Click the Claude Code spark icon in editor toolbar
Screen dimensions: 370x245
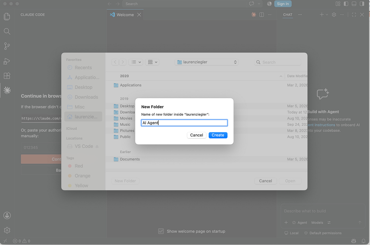[254, 15]
